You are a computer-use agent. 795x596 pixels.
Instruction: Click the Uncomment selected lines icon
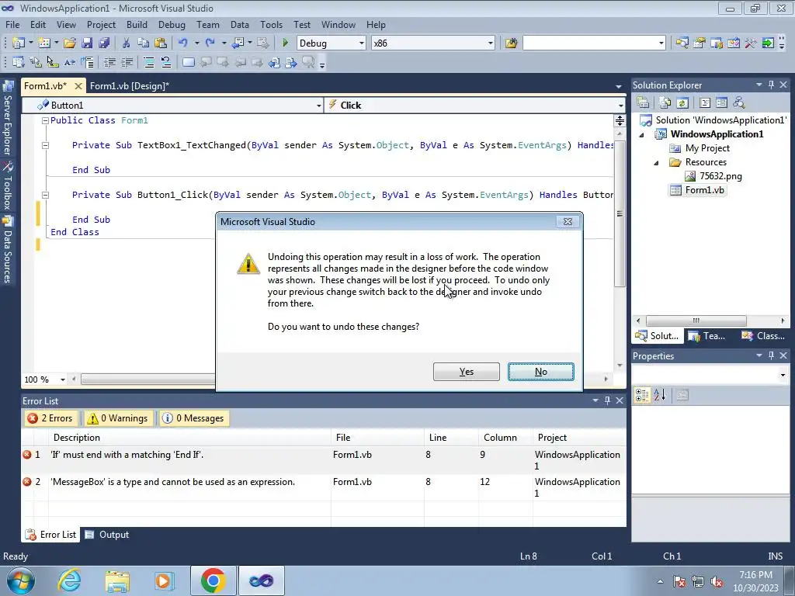point(166,62)
